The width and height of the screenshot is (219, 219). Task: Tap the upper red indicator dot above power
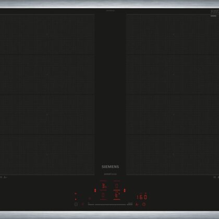tap(76, 193)
